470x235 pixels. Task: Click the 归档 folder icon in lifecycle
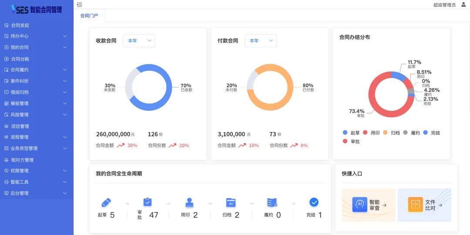coord(231,203)
